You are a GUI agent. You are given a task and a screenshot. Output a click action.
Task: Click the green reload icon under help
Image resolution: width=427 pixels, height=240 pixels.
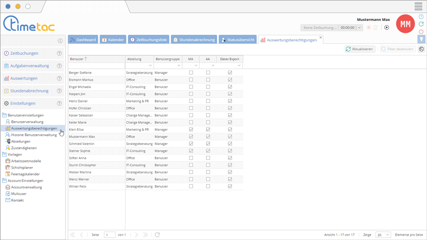pyautogui.click(x=421, y=24)
